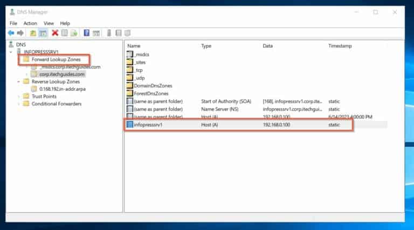This screenshot has height=230, width=414.
Task: Click the _sites folder icon in list
Action: point(129,62)
